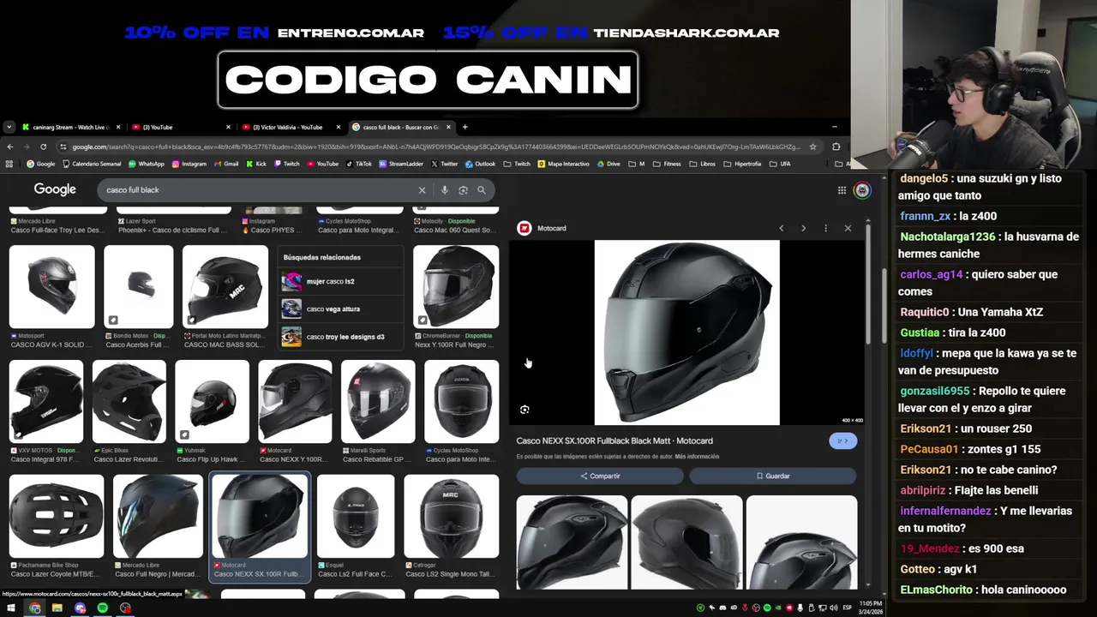Expand the Hipertrofia bookmarks folder

(742, 164)
